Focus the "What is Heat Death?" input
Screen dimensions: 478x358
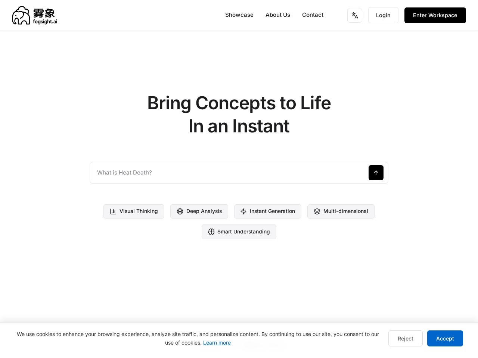[x=228, y=173]
